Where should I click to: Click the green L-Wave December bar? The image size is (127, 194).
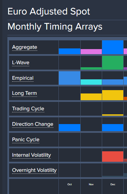(113, 63)
